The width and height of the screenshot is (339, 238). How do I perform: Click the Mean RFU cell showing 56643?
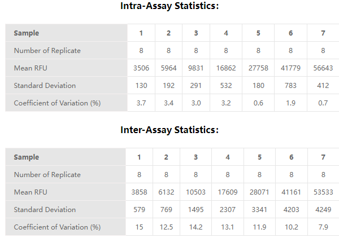click(x=323, y=68)
